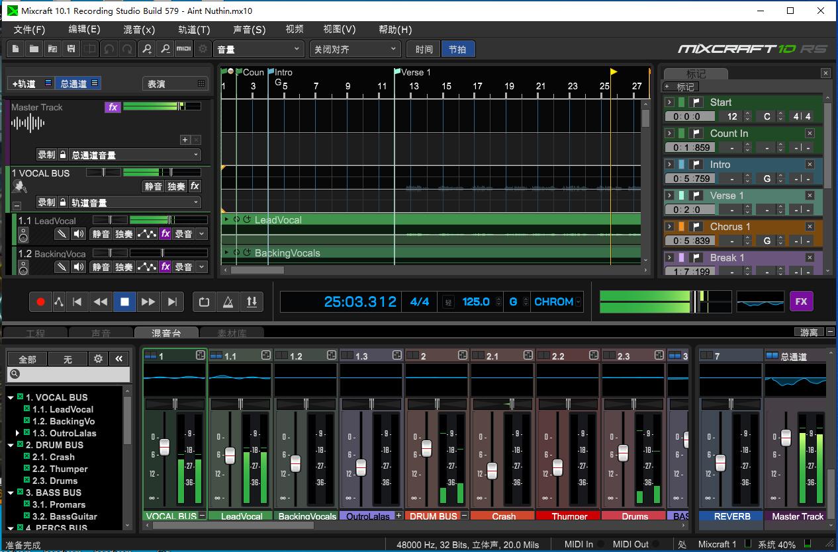This screenshot has width=838, height=552.
Task: Click the Stop transport button
Action: click(x=124, y=301)
